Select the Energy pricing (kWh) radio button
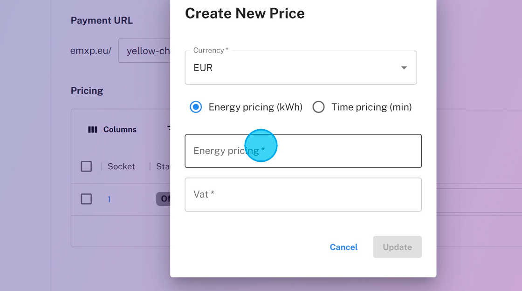 196,107
